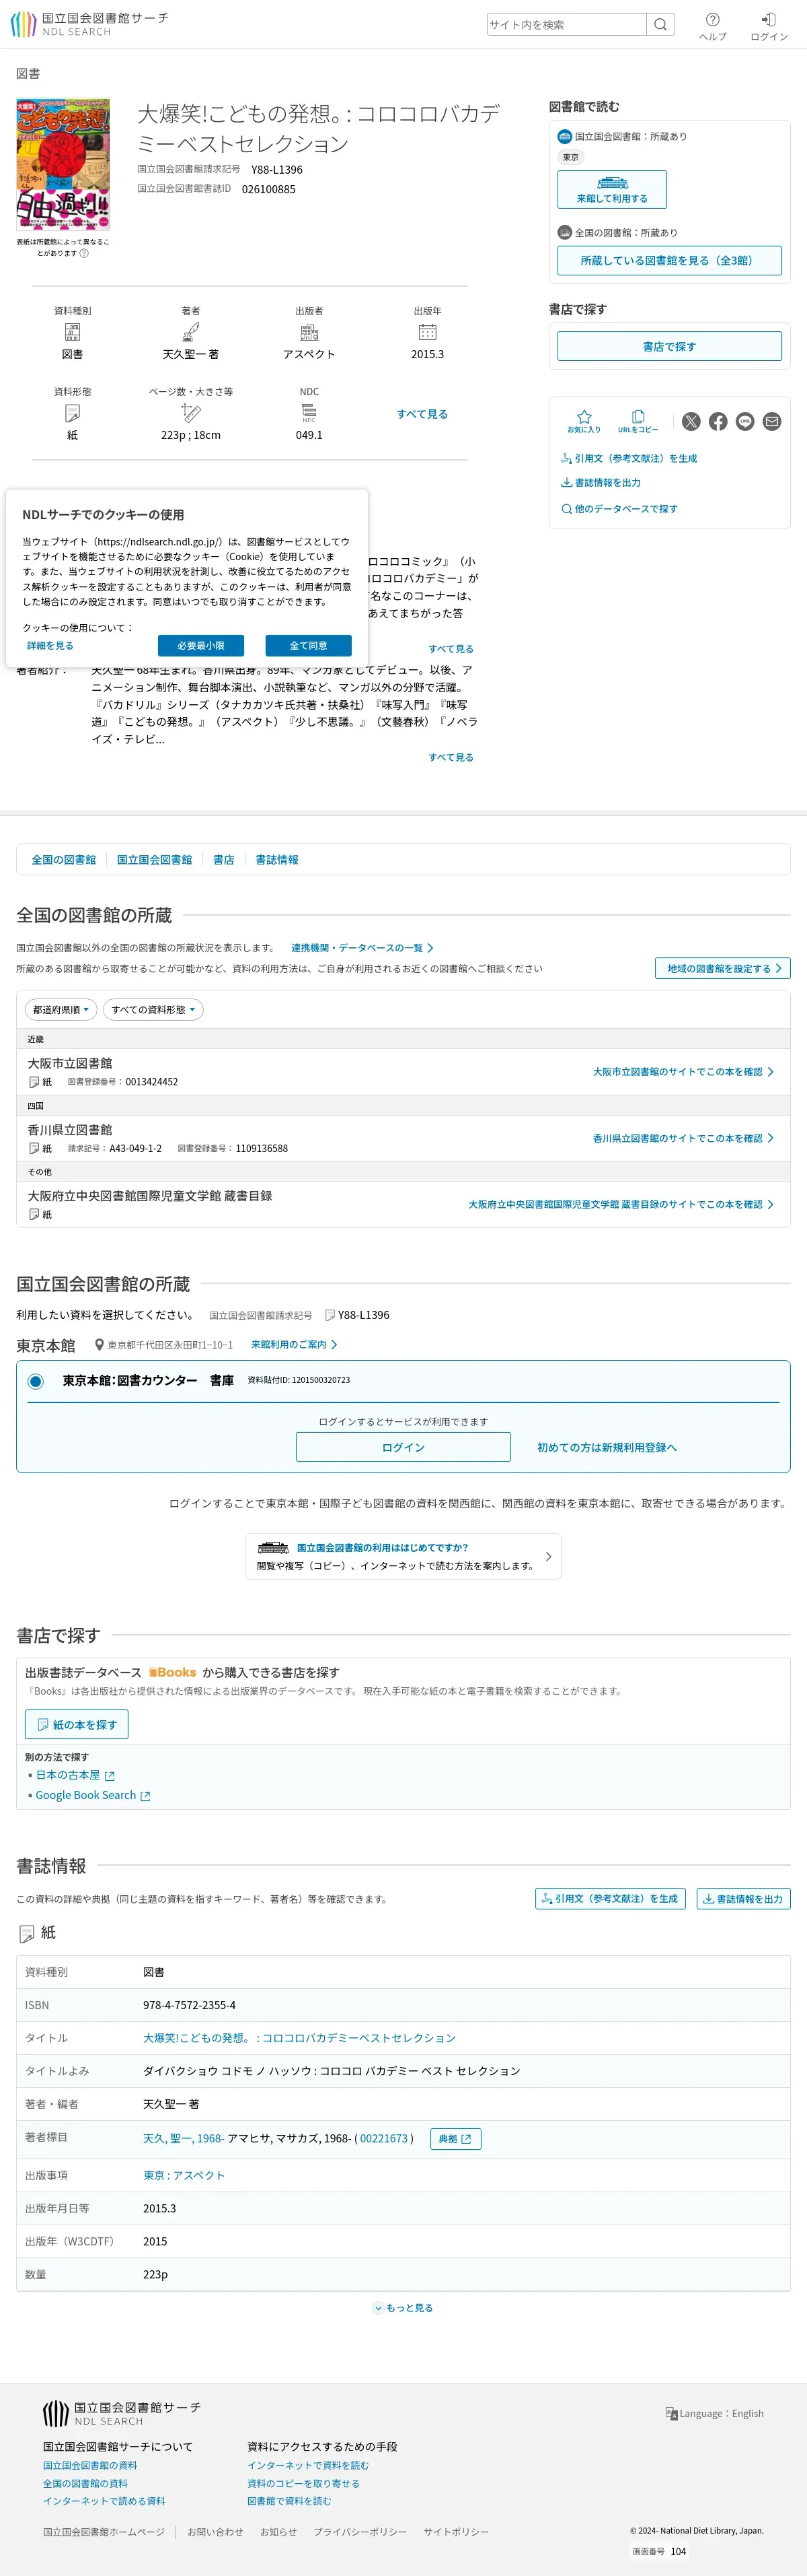This screenshot has width=807, height=2576.
Task: Click the map pin icon by Tokyo address
Action: [x=99, y=1345]
